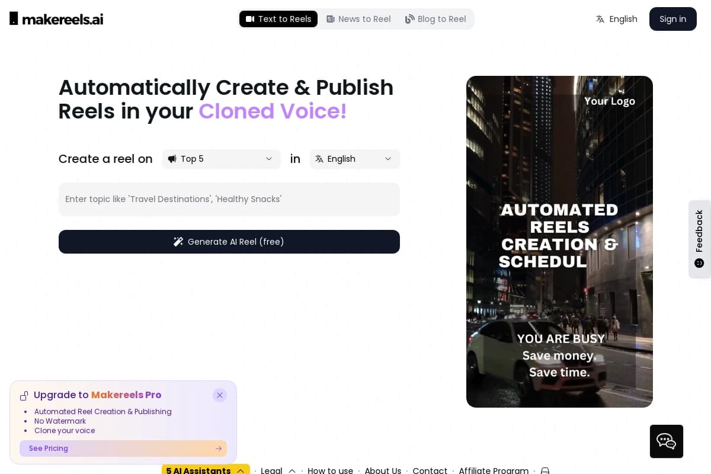Click the icon after Affiliate Program
Image resolution: width=711 pixels, height=474 pixels.
tap(545, 470)
